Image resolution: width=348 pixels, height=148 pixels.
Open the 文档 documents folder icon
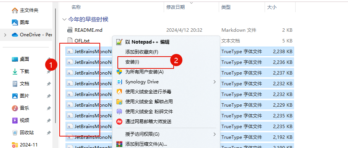[x=15, y=84]
